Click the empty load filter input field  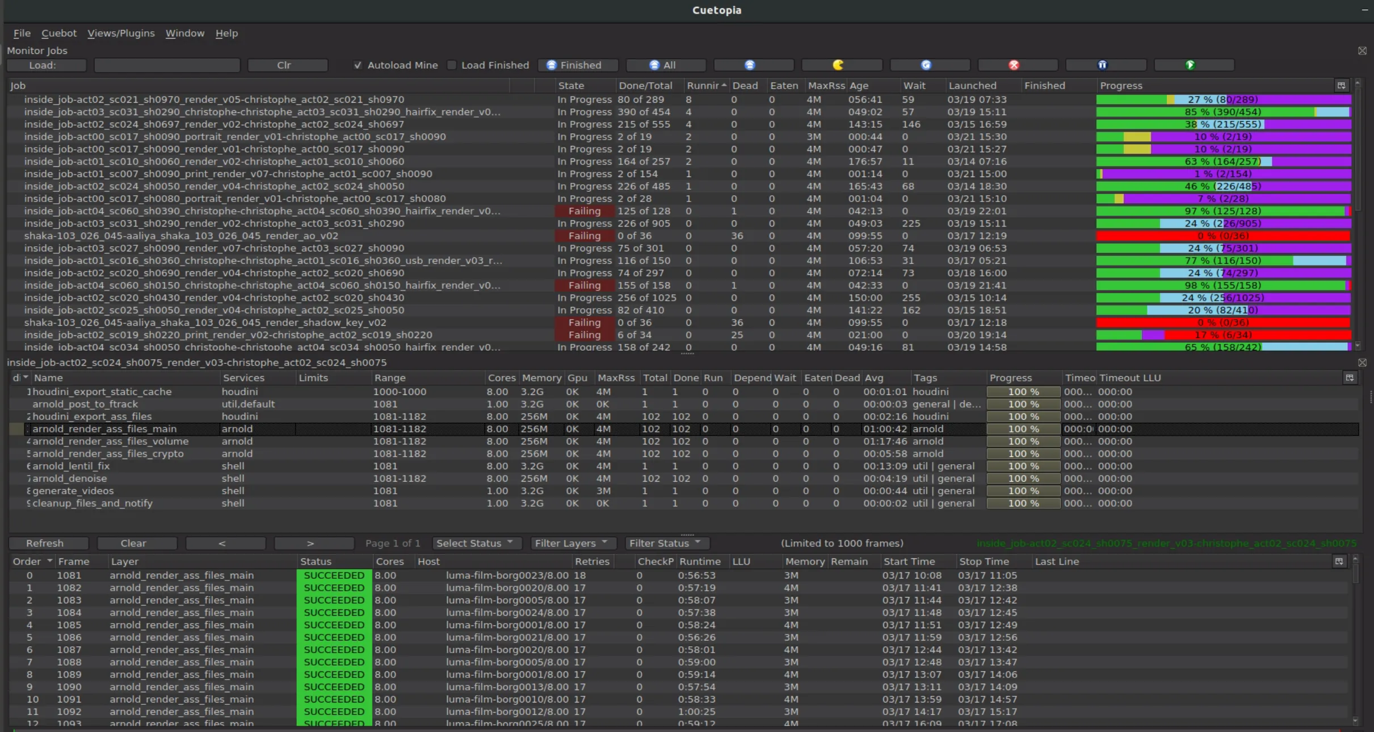point(167,65)
